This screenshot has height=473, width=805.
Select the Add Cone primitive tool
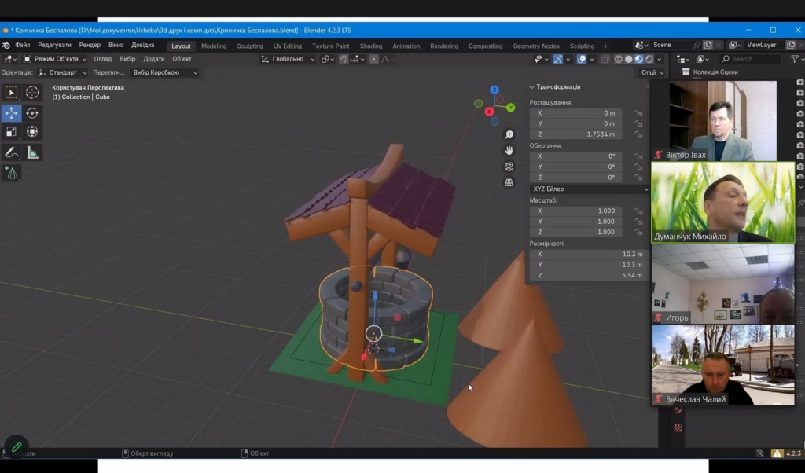pos(12,173)
